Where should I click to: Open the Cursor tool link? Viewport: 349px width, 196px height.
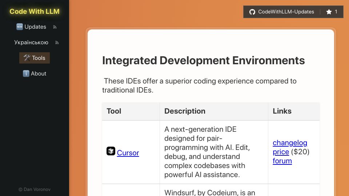[x=128, y=153]
